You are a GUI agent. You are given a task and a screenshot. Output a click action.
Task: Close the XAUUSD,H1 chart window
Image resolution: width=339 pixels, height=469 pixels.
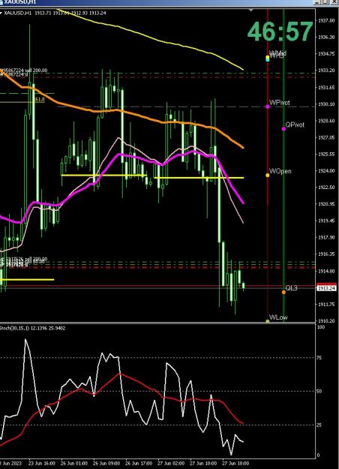point(334,2)
